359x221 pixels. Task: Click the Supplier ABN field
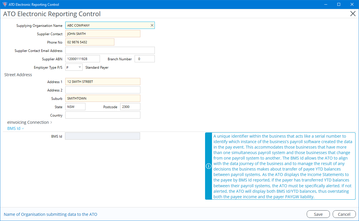pyautogui.click(x=83, y=59)
